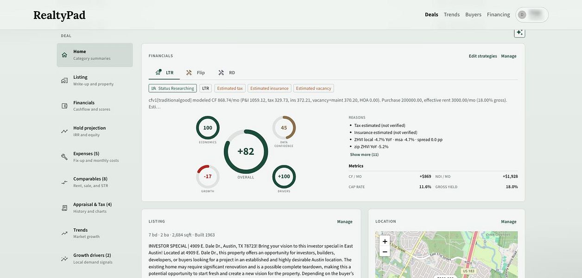582x278 pixels.
Task: Click the Flip tab hammer icon
Action: tap(189, 73)
